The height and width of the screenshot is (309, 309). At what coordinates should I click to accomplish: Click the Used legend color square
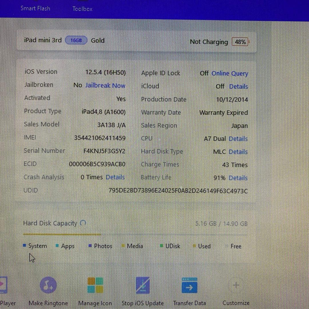click(194, 246)
